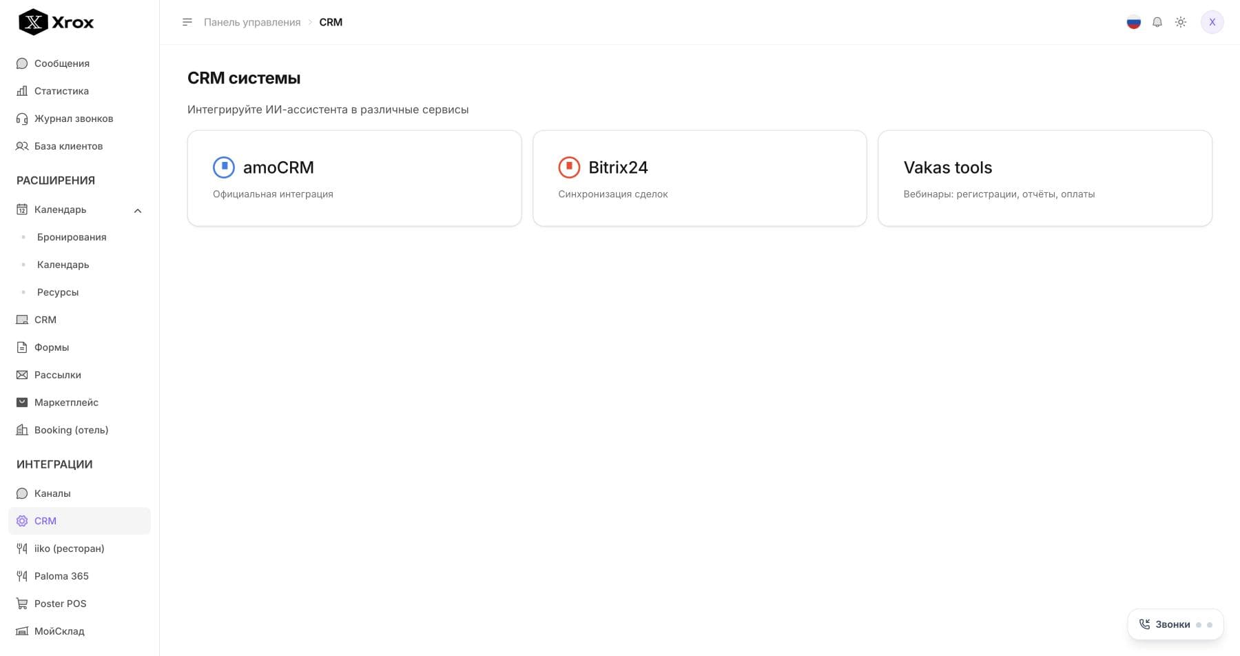Open Маркетплейс label in sidebar
1240x656 pixels.
coord(66,402)
